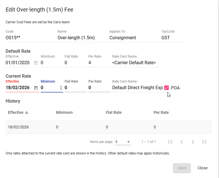Sort History by Per Rate column header
The height and width of the screenshot is (178, 219).
[x=161, y=113]
